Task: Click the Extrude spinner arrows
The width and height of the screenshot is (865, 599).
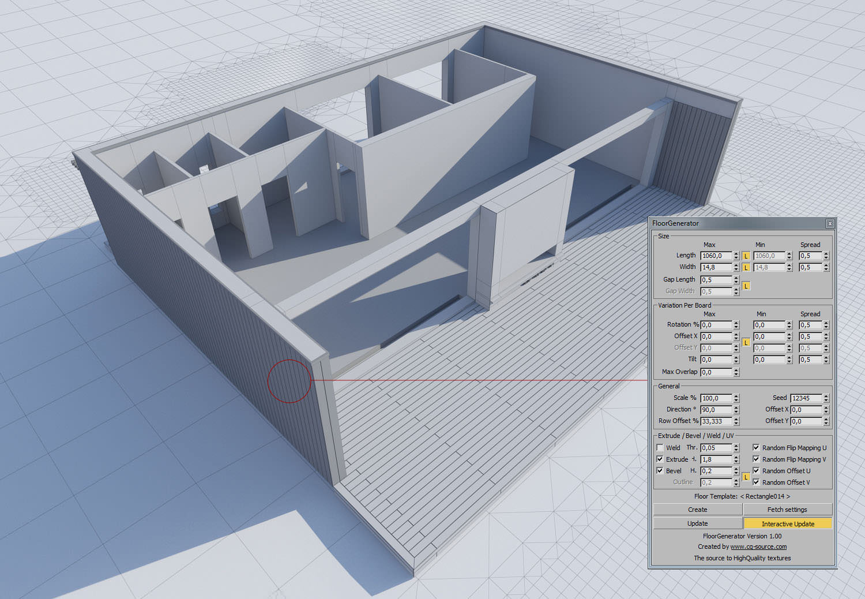Action: 736,459
